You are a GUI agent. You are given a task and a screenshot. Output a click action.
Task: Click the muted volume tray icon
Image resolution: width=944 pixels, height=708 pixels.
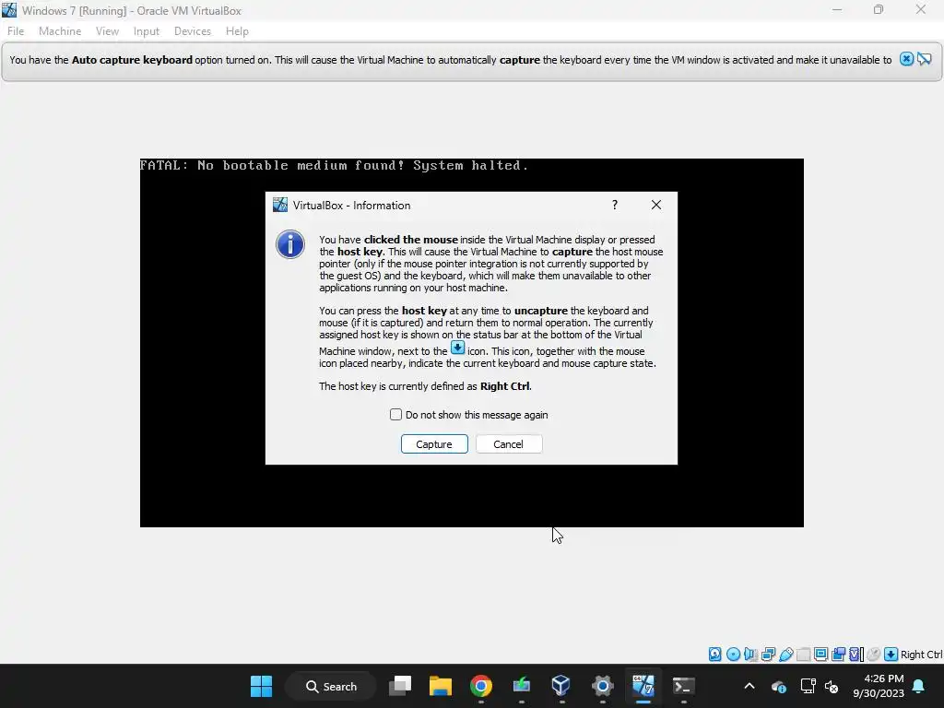pos(832,686)
